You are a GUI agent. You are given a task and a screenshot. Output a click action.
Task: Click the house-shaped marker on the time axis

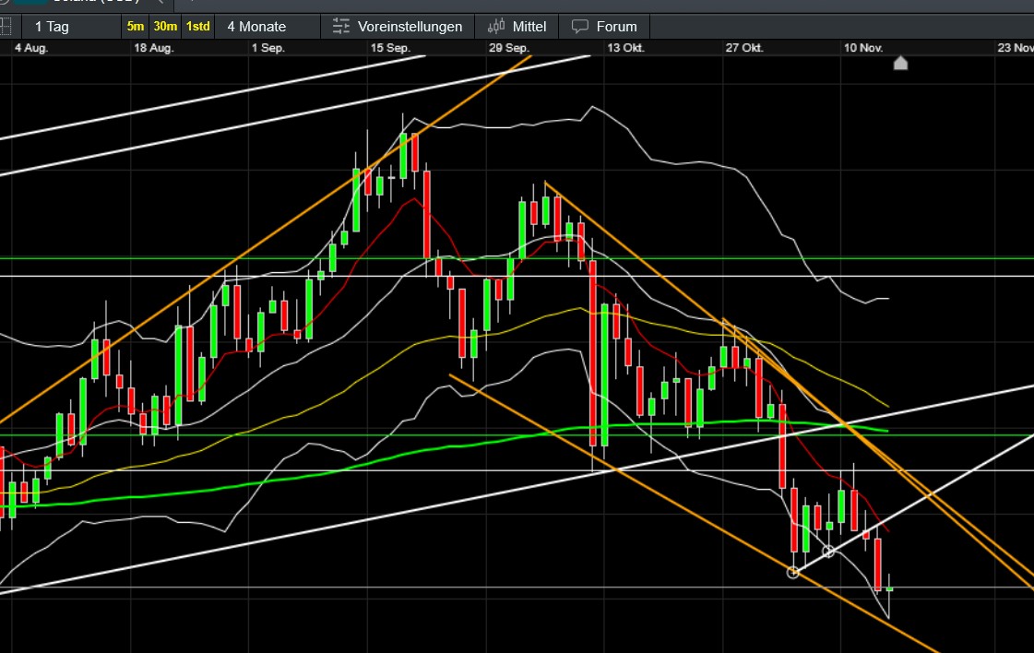900,63
